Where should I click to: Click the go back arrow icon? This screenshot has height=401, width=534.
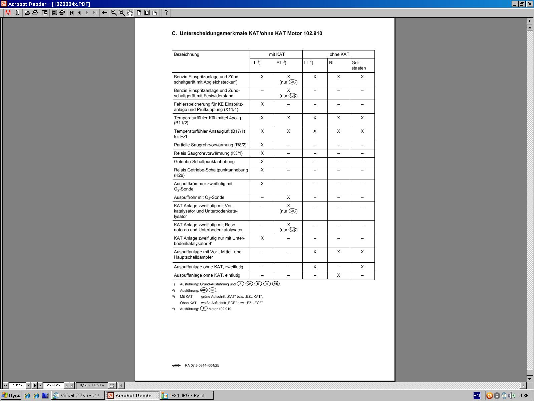[104, 13]
